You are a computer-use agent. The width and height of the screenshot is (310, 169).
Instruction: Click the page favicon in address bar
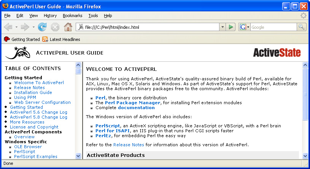pyautogui.click(x=80, y=27)
